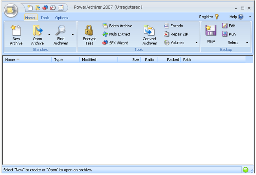Launch Multi Extract tool
Image resolution: width=256 pixels, height=175 pixels.
click(117, 34)
